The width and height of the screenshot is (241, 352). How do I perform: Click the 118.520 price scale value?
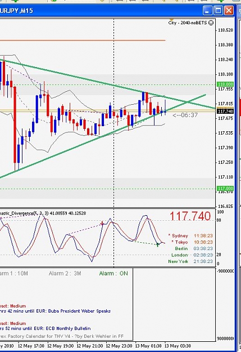click(x=225, y=30)
